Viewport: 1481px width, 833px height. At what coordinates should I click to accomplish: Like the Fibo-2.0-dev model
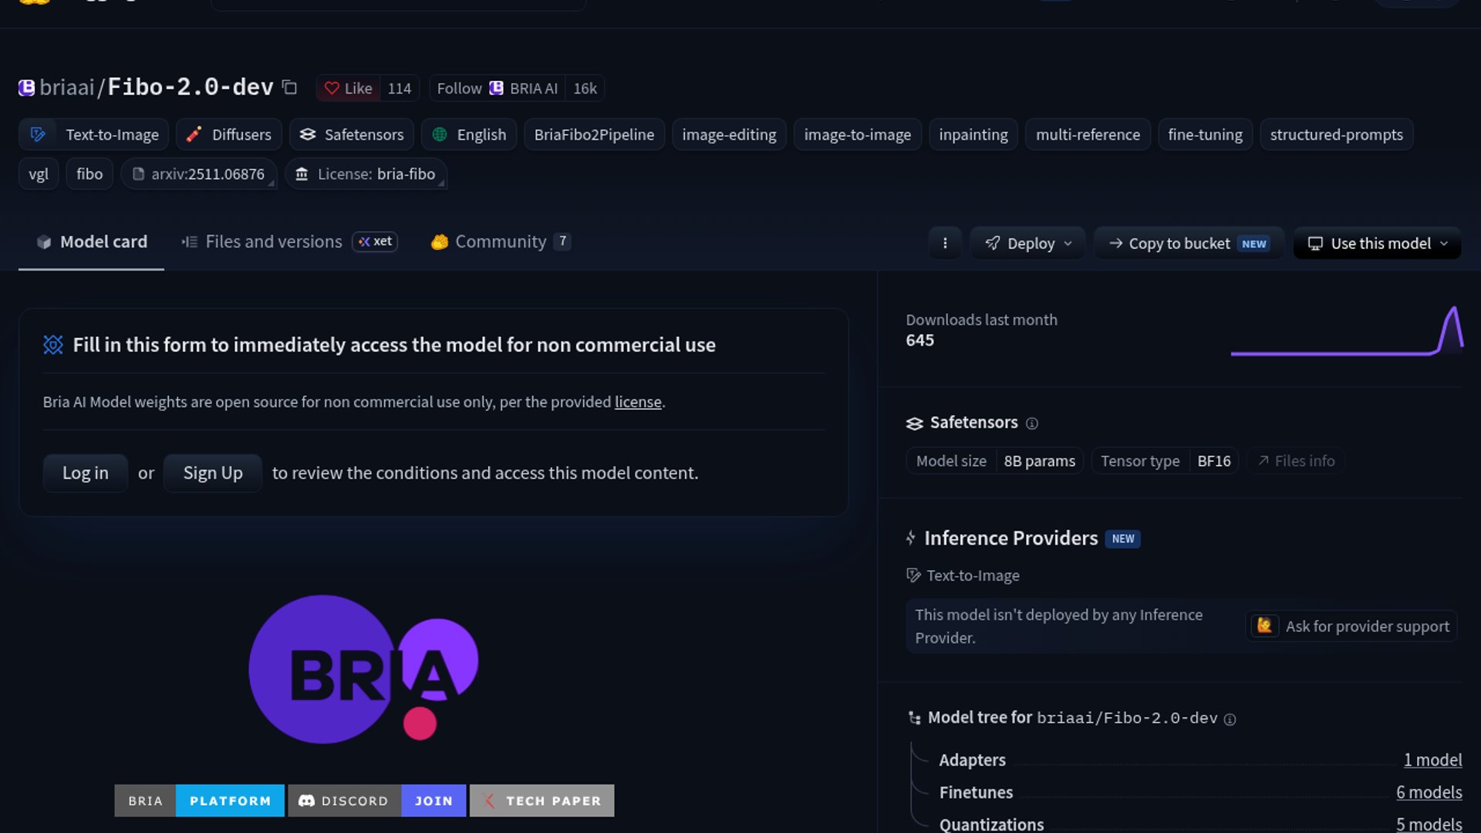(348, 88)
